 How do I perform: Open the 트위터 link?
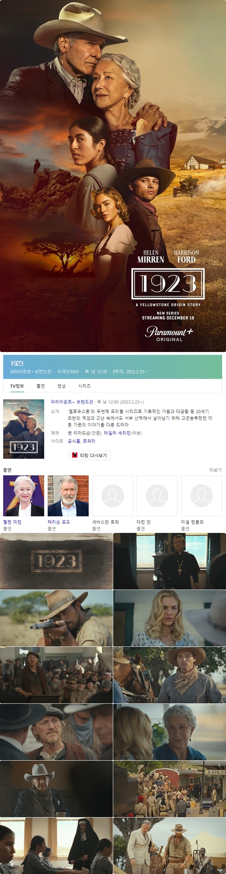point(89,441)
